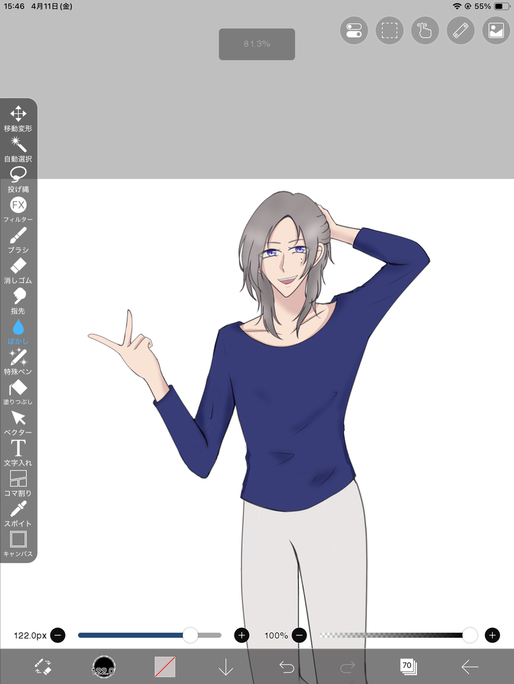This screenshot has width=514, height=684.
Task: Go back with the left arrow
Action: pyautogui.click(x=470, y=667)
